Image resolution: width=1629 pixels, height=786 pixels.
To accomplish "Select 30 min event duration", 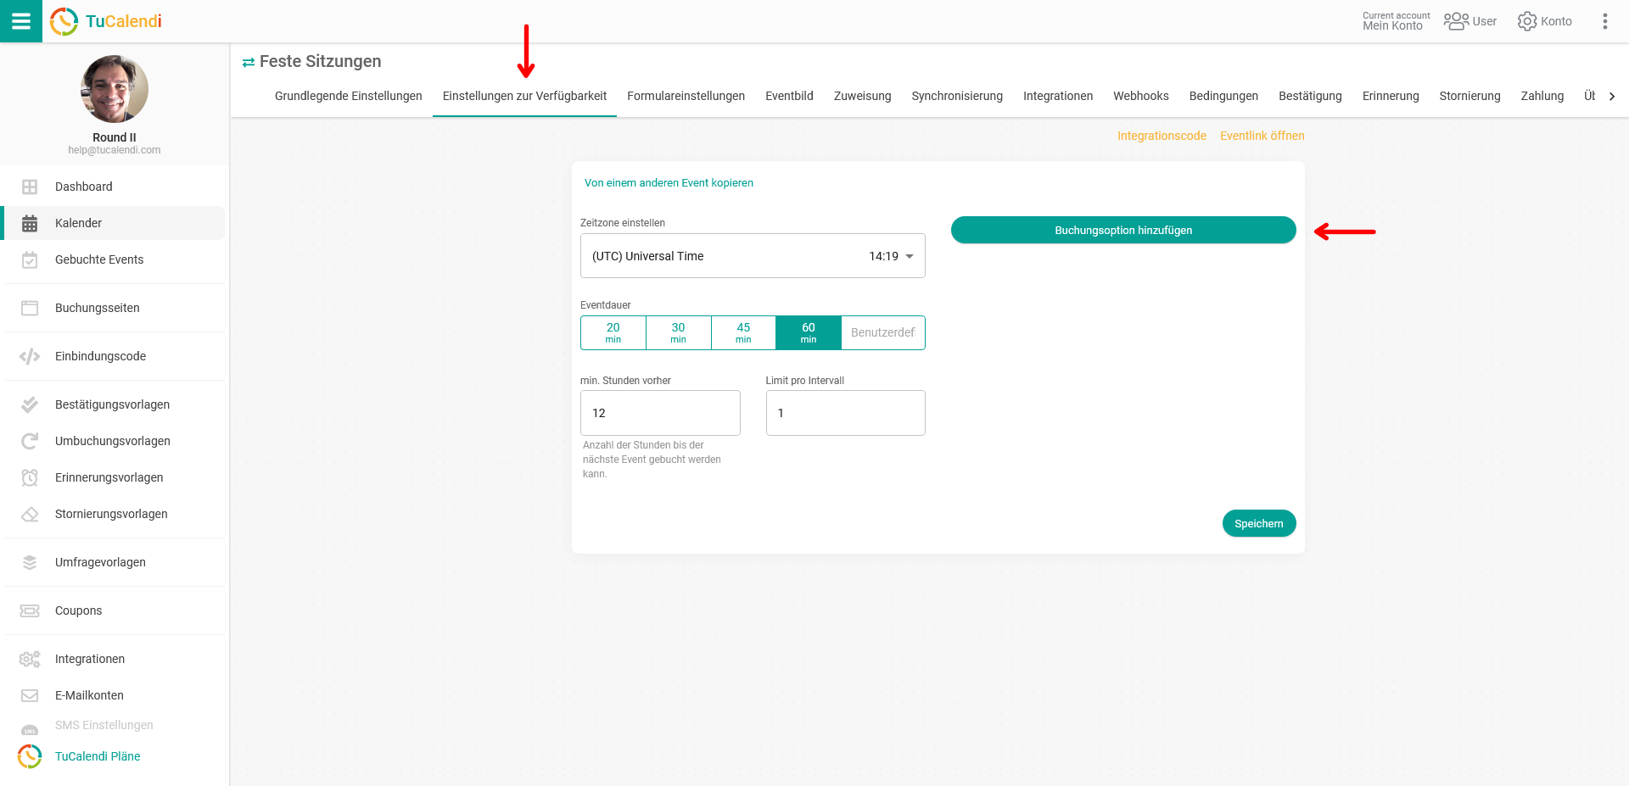I will [678, 332].
